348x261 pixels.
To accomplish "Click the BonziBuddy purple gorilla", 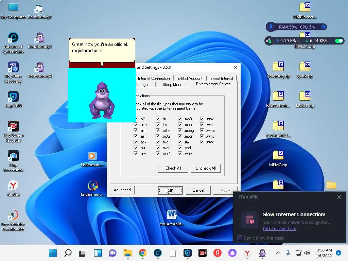I will 102,100.
